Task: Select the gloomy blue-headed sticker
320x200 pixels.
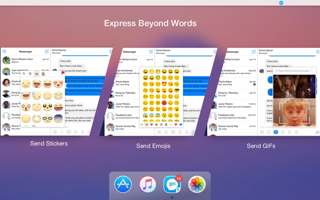Action: tap(58, 118)
